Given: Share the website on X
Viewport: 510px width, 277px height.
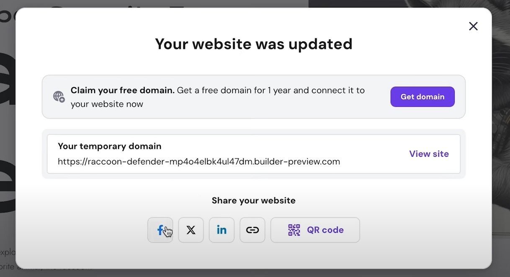Looking at the screenshot, I should tap(191, 230).
